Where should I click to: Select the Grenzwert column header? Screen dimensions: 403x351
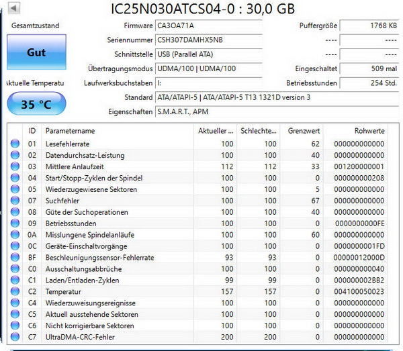302,130
